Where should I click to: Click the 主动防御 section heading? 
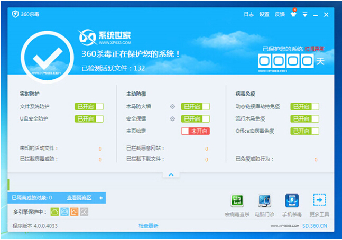pos(136,94)
